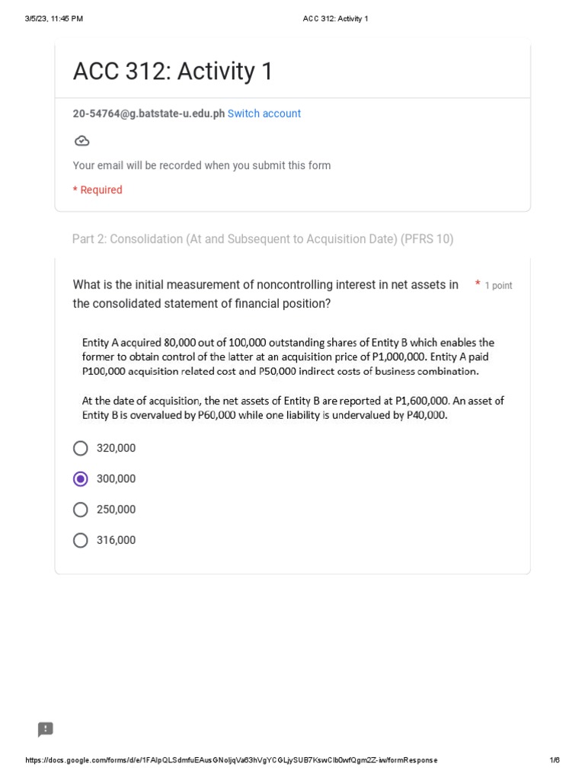The width and height of the screenshot is (585, 780).
Task: Open the docs.google.com URL in footer
Action: click(232, 760)
